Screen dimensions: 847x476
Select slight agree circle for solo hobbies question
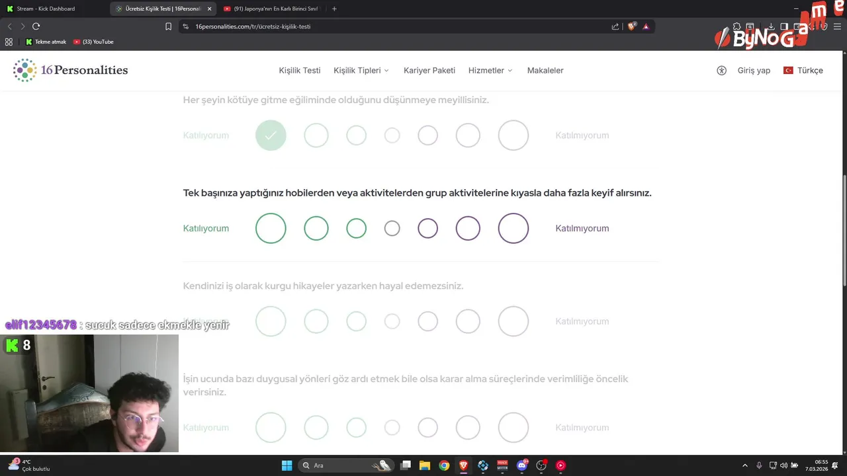pos(356,228)
